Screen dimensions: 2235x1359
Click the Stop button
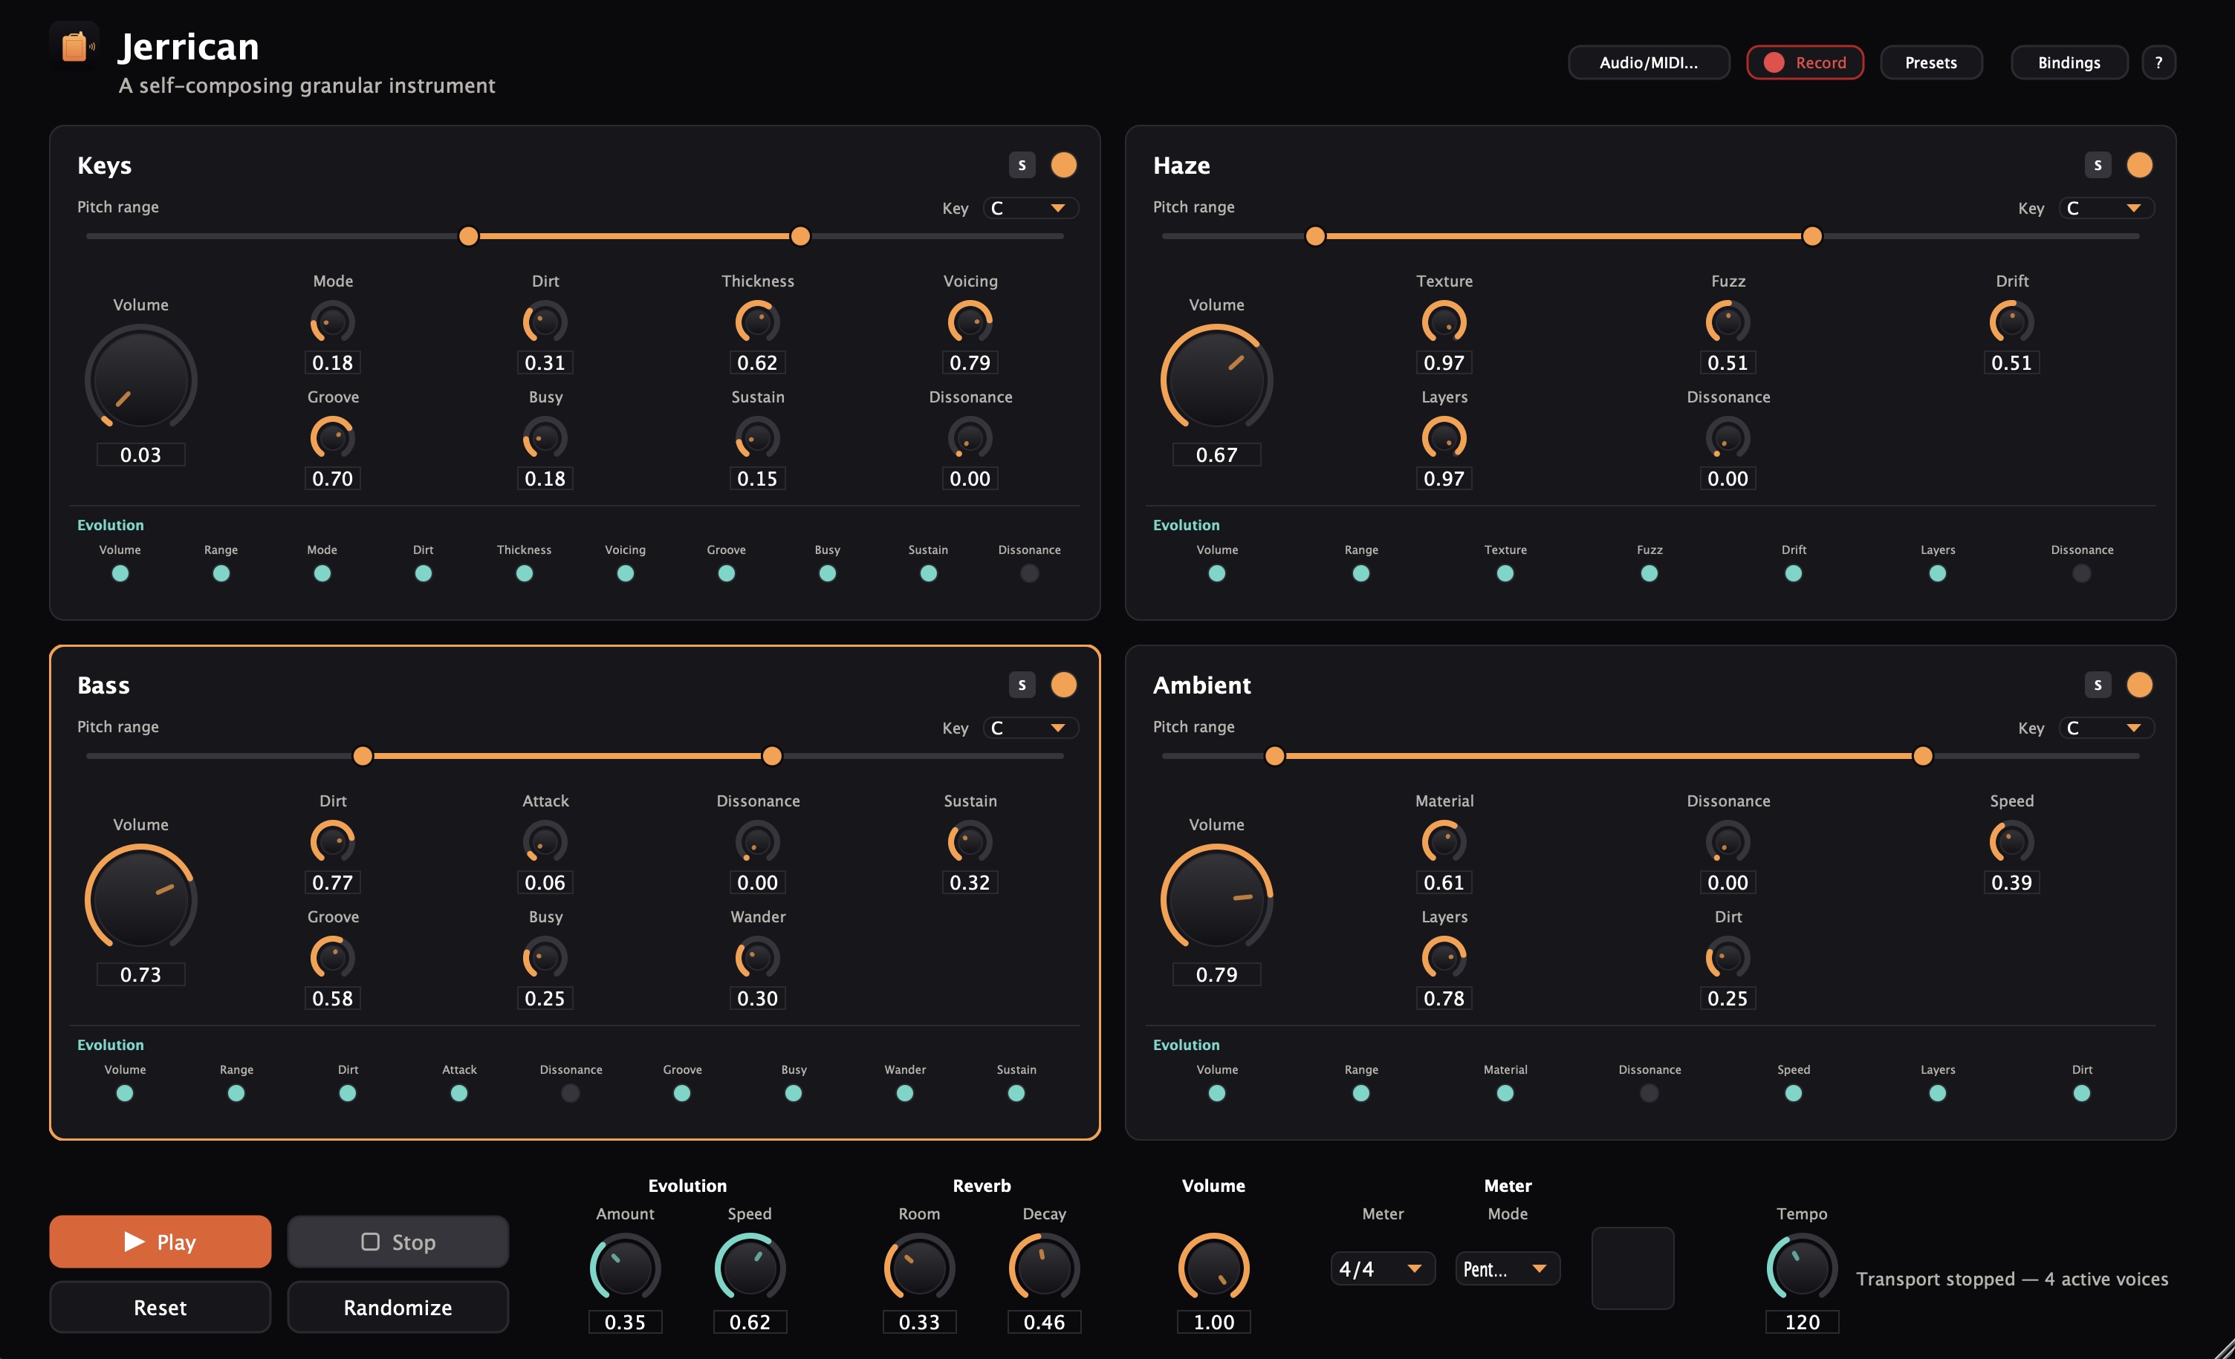coord(398,1241)
